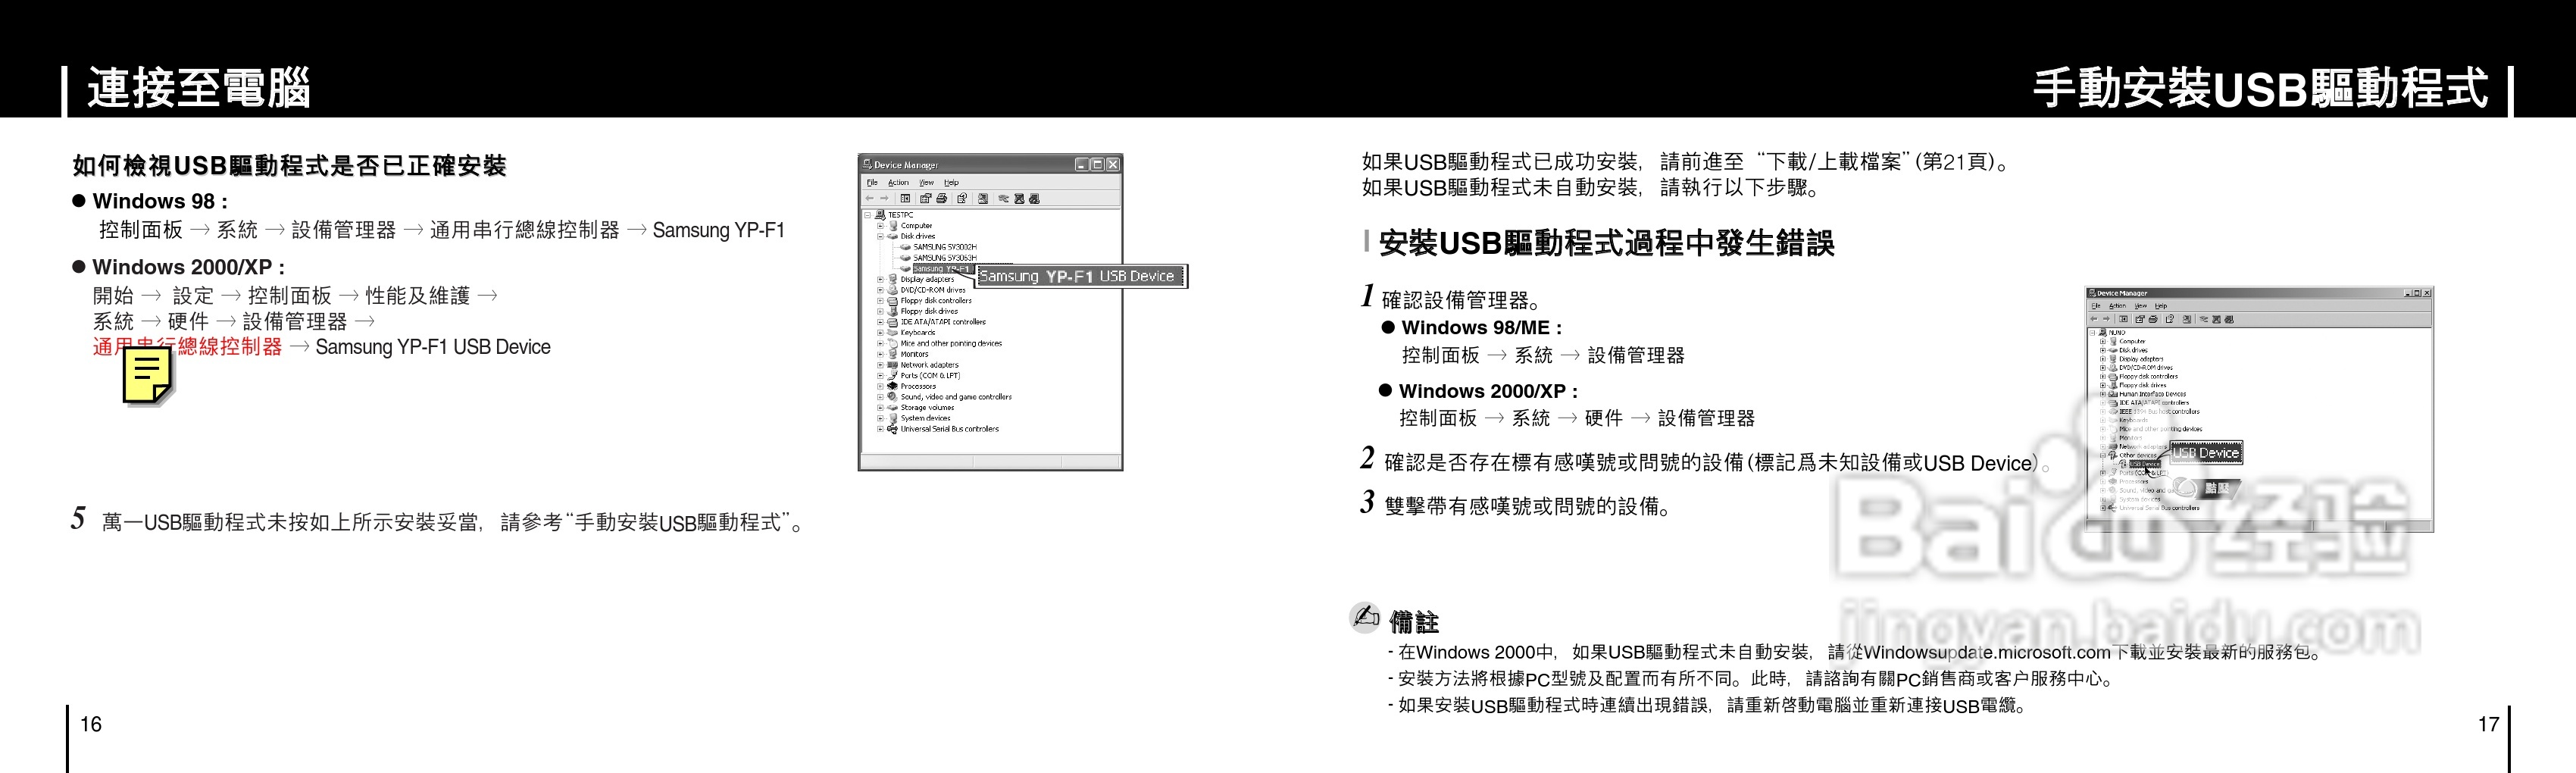Click Print icon in NUNO Device Manager toolbar
Image resolution: width=2576 pixels, height=773 pixels.
coord(2153,319)
